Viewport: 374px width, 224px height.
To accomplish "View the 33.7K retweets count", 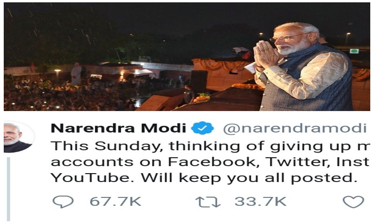I will (260, 202).
